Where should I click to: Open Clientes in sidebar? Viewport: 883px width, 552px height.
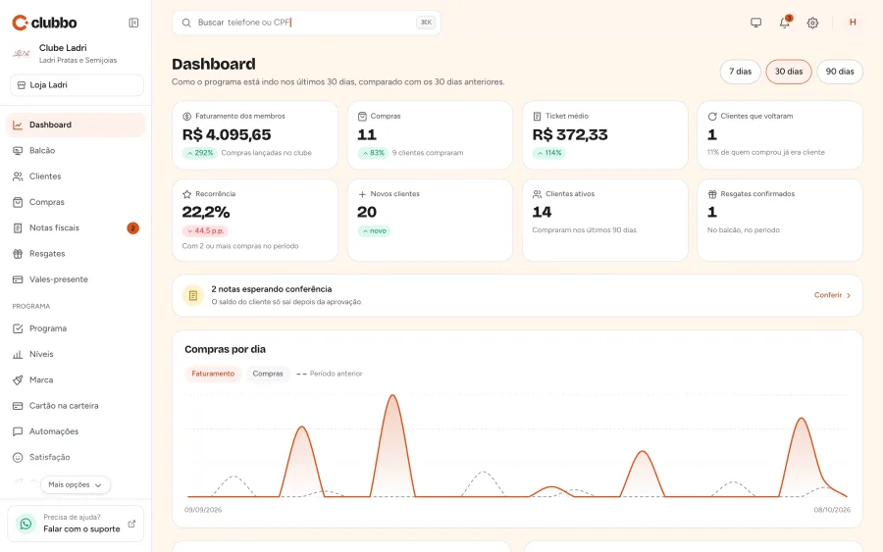76,176
